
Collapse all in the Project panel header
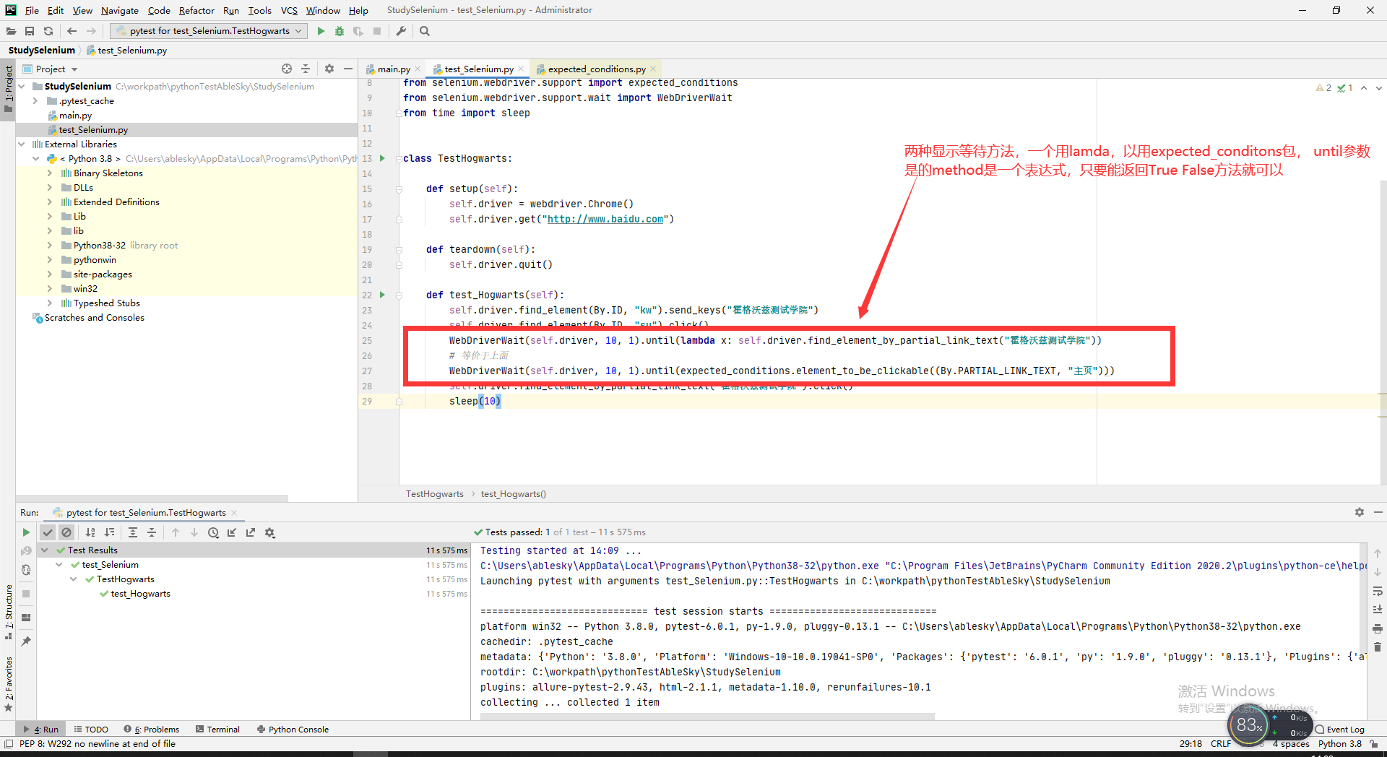[x=306, y=69]
